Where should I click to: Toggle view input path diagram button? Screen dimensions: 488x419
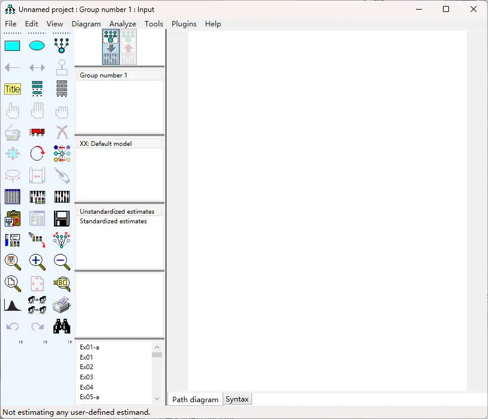tap(111, 47)
